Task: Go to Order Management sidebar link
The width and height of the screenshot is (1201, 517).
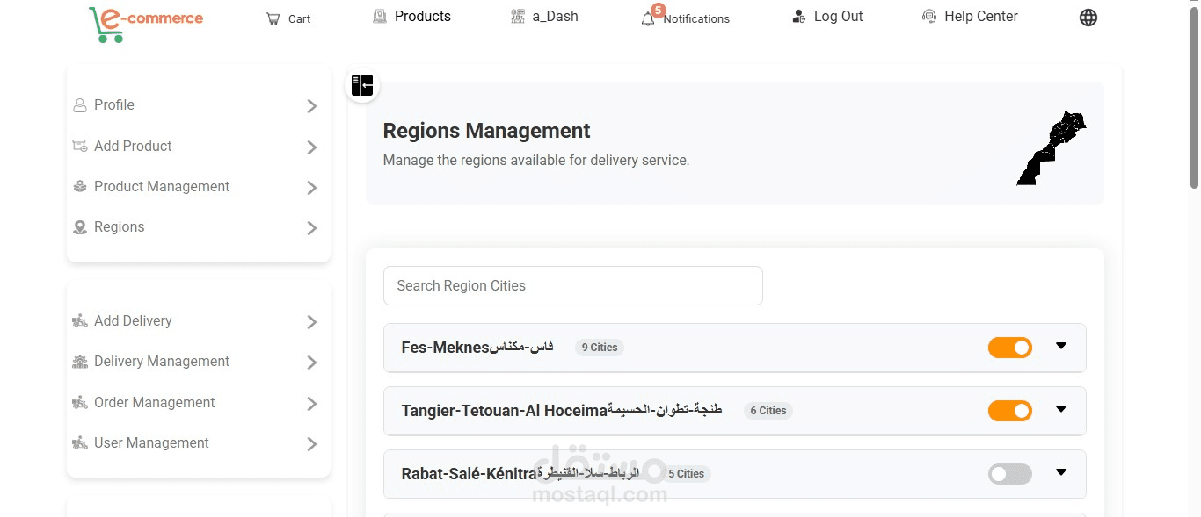Action: (195, 403)
